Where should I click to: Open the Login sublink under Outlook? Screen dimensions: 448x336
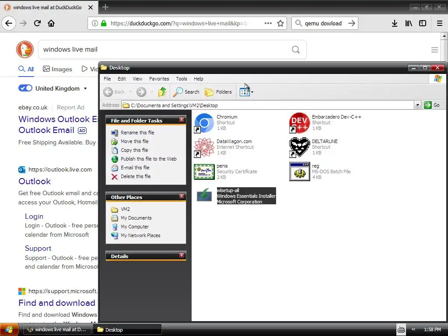34,216
